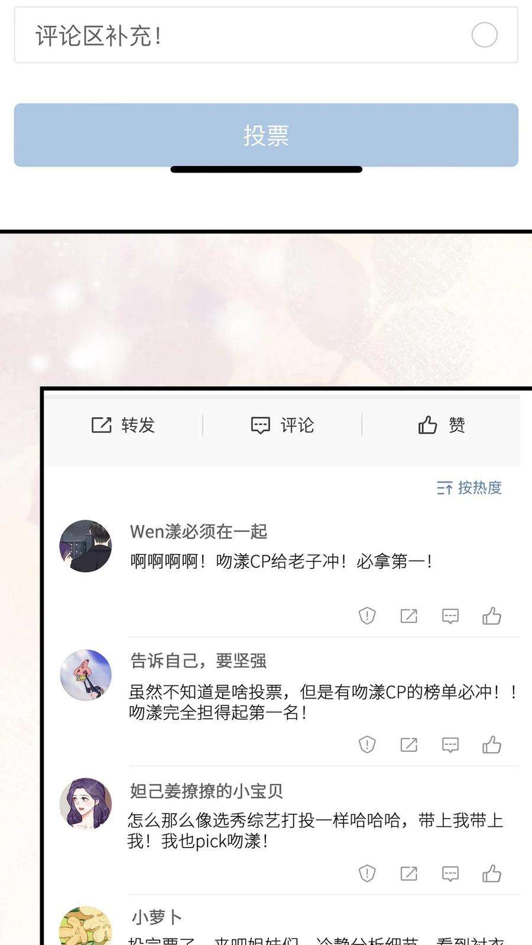Reply to the 妲己姜撩撩的小宝贝 comment
The height and width of the screenshot is (945, 532).
[x=450, y=873]
